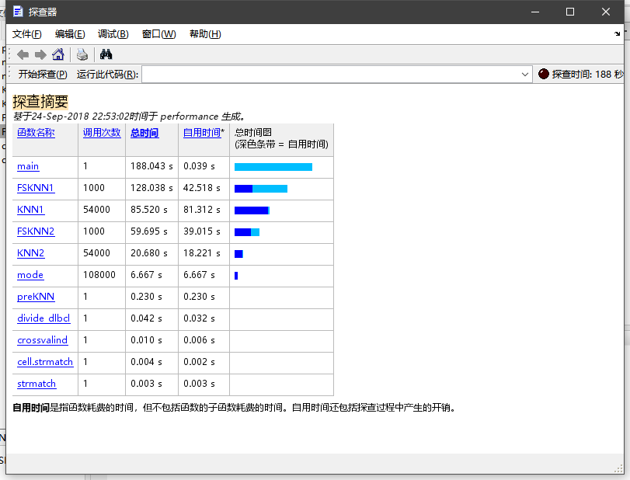The width and height of the screenshot is (630, 480).
Task: Open the main function link
Action: point(28,166)
